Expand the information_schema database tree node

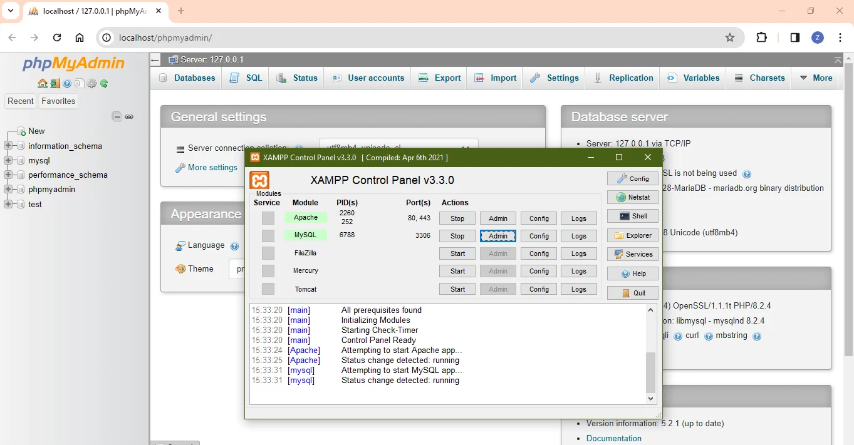pos(9,146)
